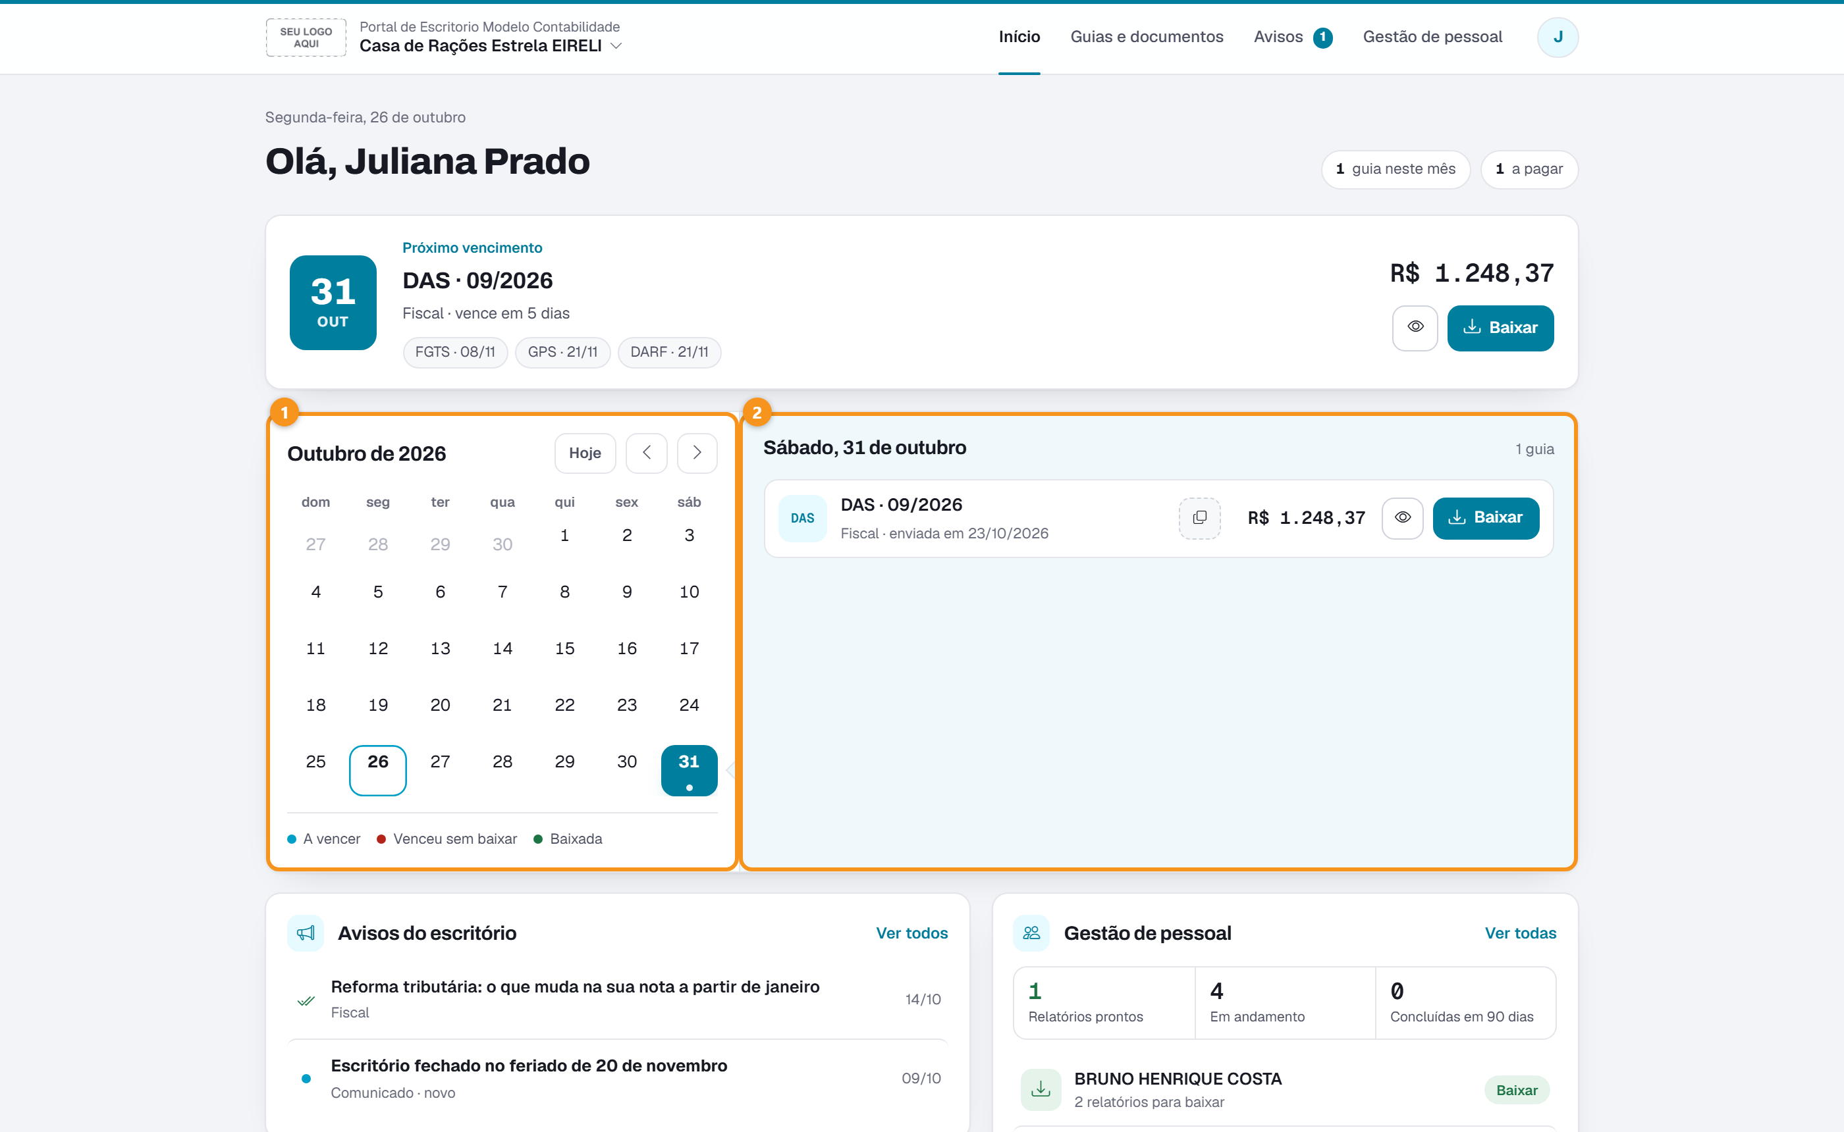Click the green Baixar badge for Bruno Henrique Costa
1844x1132 pixels.
point(1517,1090)
